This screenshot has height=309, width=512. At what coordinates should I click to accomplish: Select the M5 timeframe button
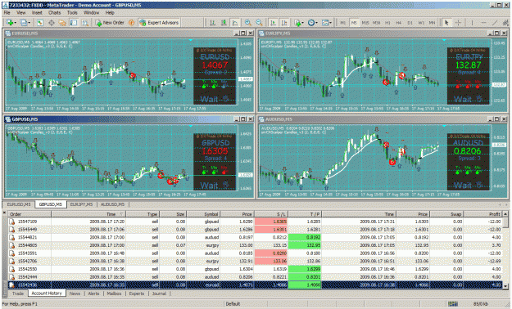pyautogui.click(x=354, y=23)
